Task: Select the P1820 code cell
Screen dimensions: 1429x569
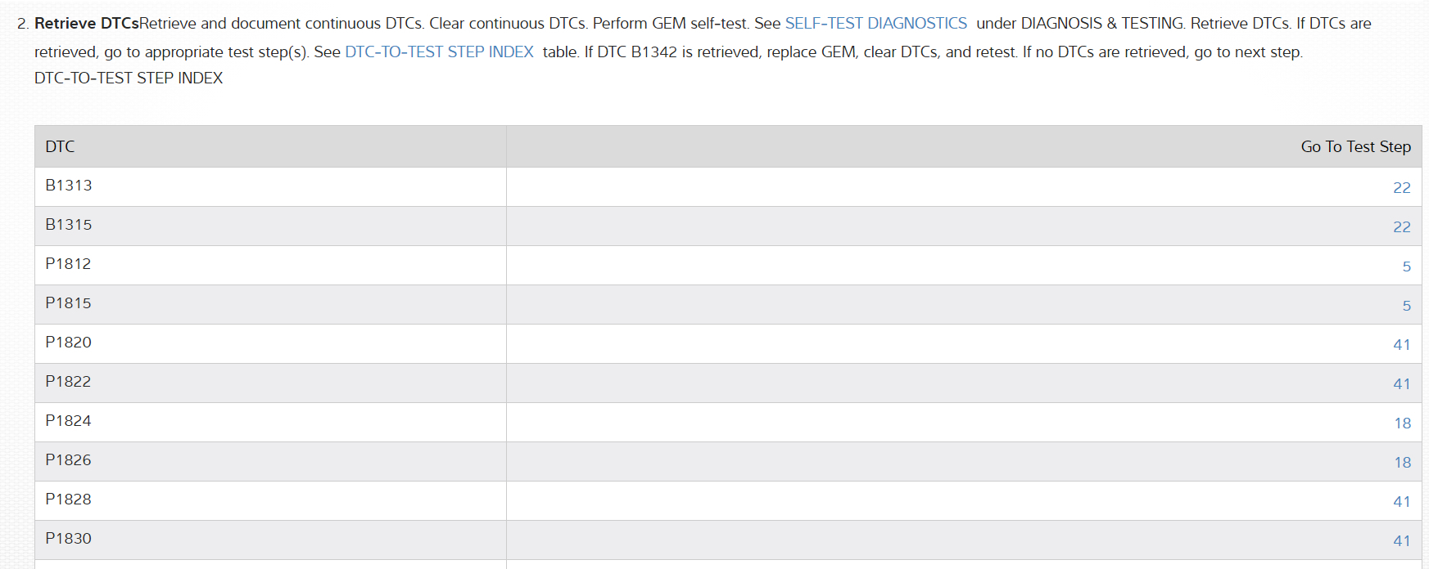Action: tap(68, 343)
